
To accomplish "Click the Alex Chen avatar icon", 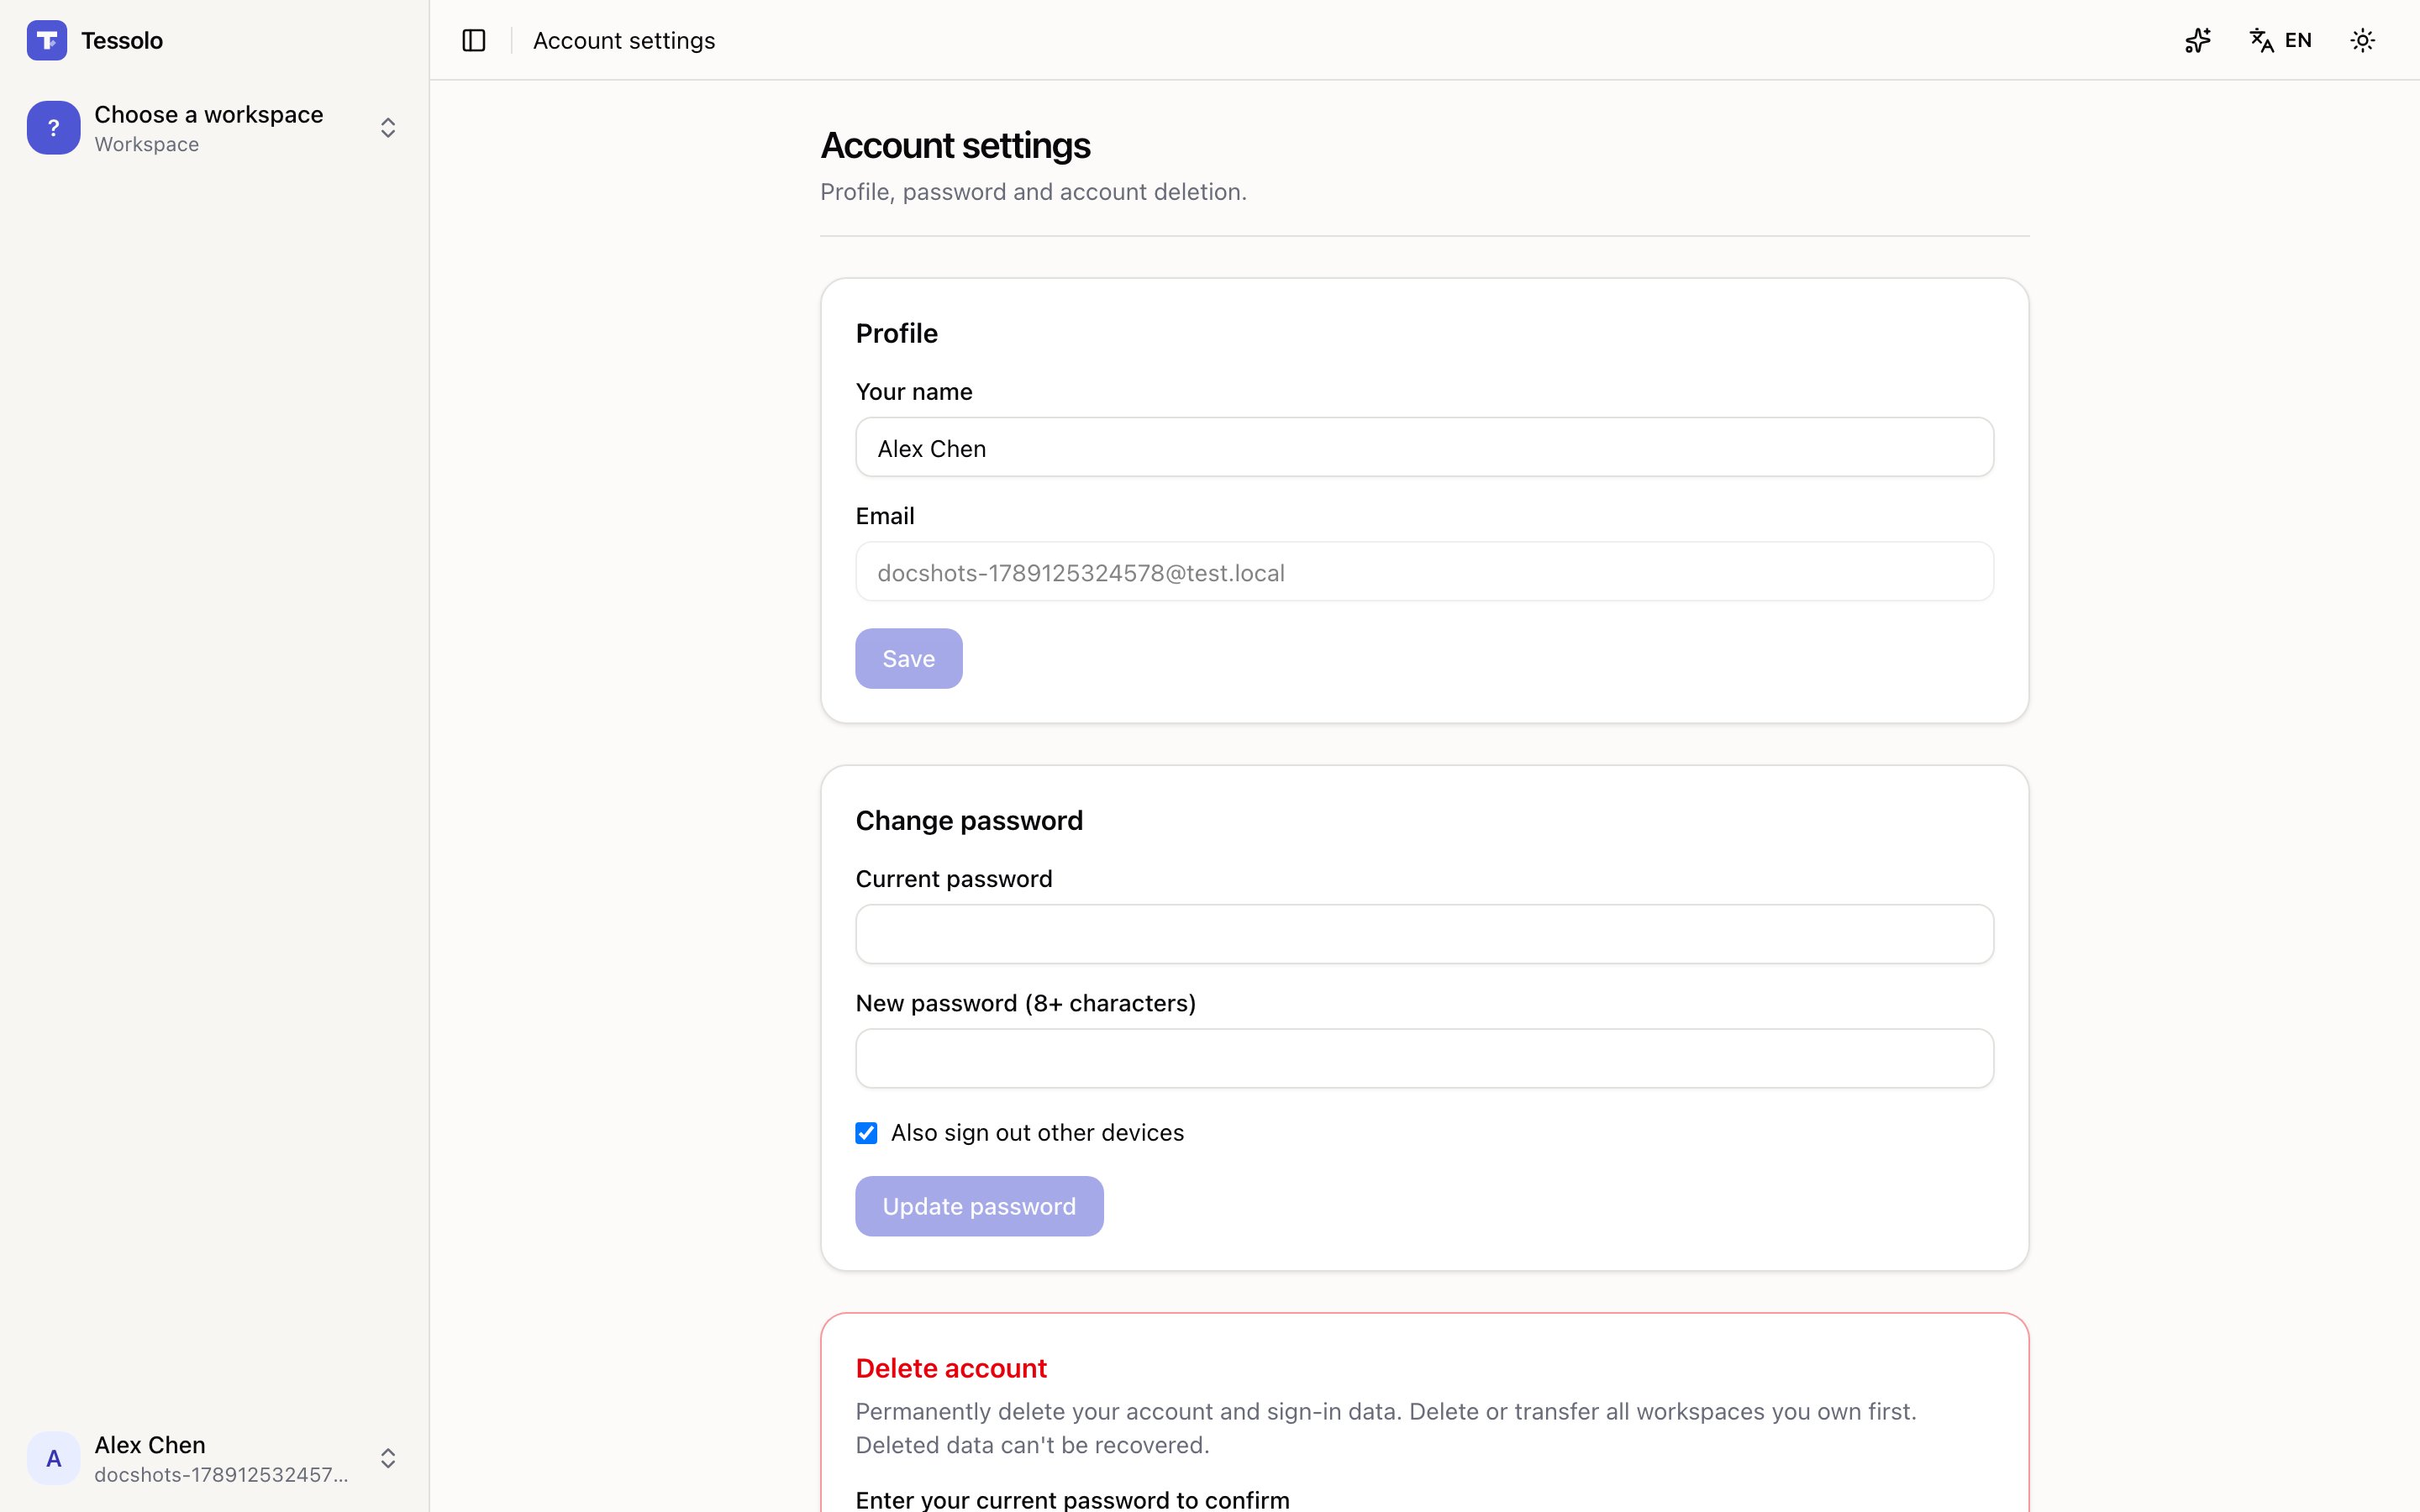I will tap(54, 1458).
